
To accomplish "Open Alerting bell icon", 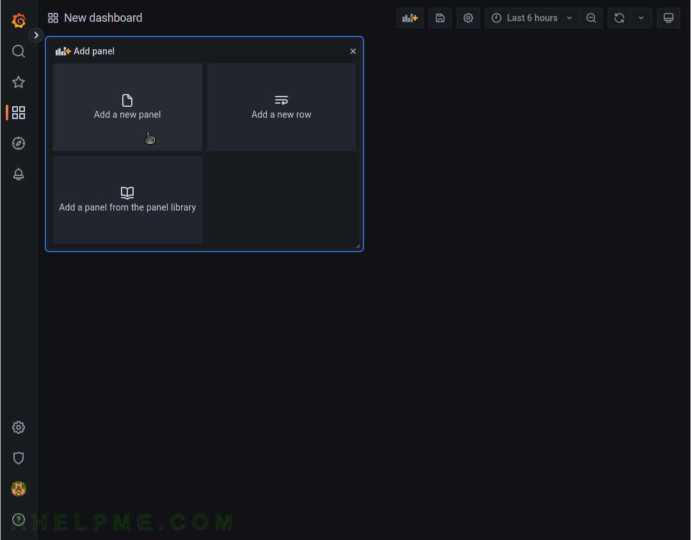I will [x=19, y=174].
